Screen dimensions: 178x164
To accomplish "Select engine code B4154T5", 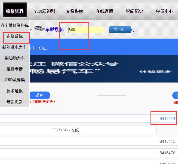I will (x=167, y=141).
